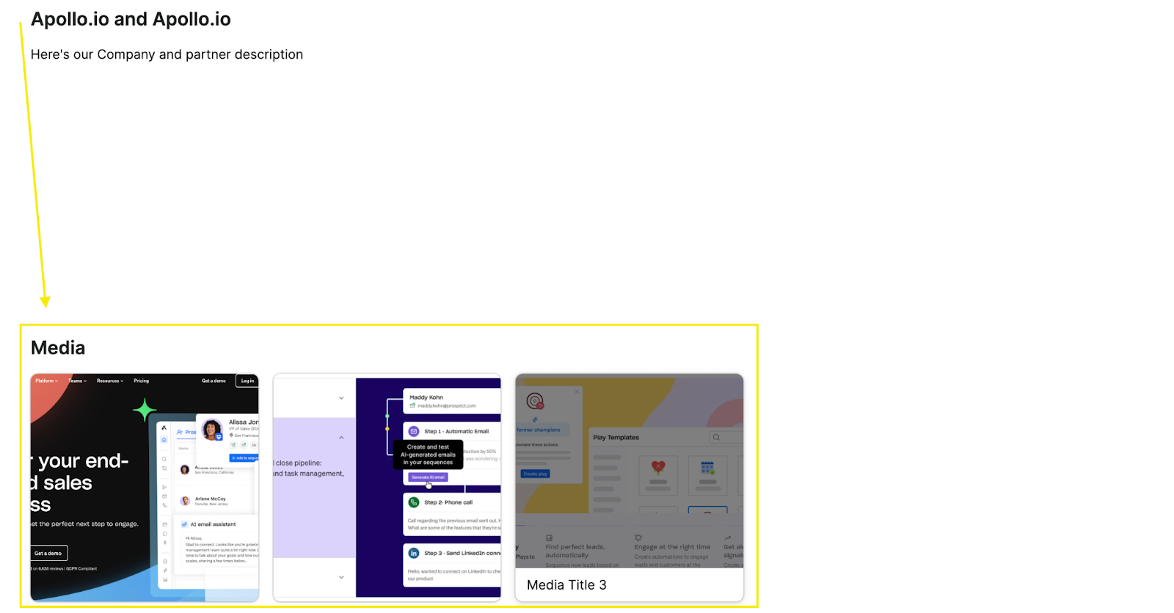Open the Play Templates media thumbnail image
Screen dimensions: 1174x613
point(630,471)
